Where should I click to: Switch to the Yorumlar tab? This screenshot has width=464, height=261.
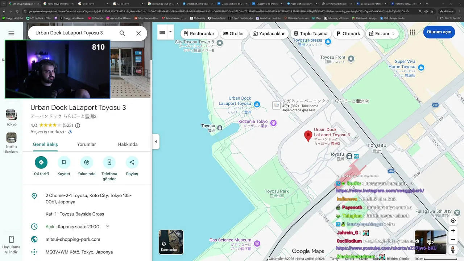(x=87, y=144)
